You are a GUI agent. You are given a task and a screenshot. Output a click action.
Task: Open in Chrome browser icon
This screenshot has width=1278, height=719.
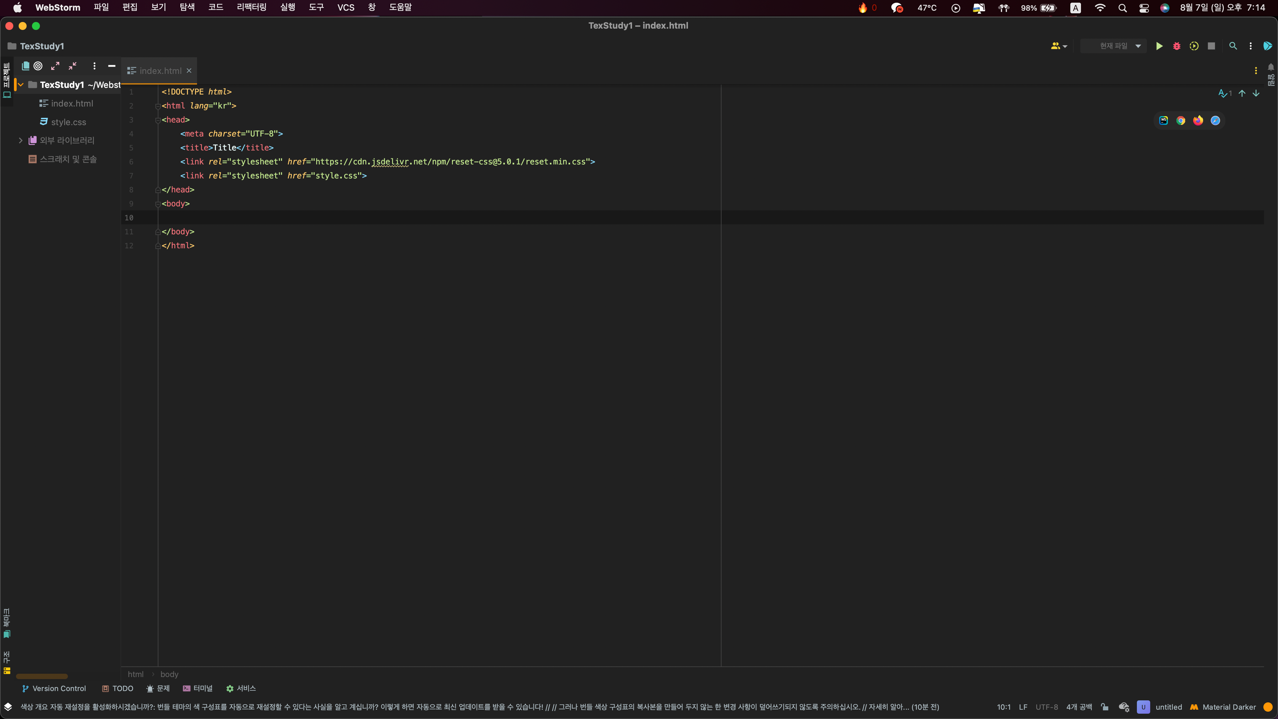tap(1181, 120)
